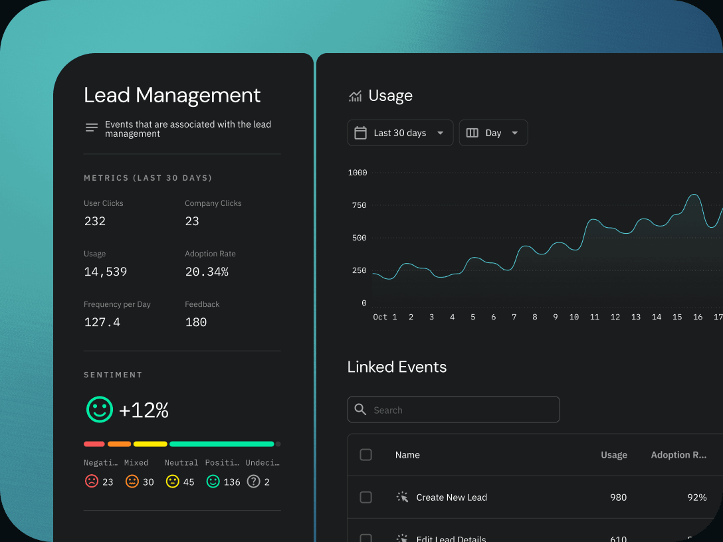Check the Edit Lead Details row checkbox

(365, 538)
